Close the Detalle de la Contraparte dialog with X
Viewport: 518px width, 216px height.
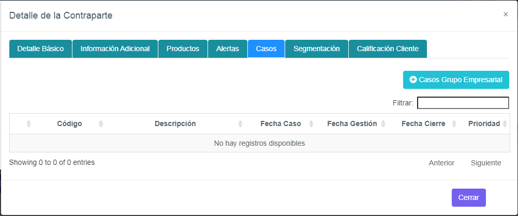click(x=506, y=14)
